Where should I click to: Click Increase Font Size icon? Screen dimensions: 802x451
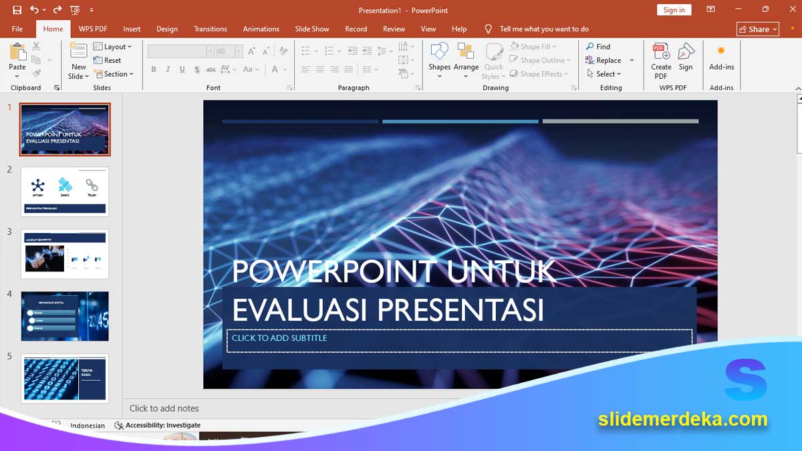pos(252,51)
